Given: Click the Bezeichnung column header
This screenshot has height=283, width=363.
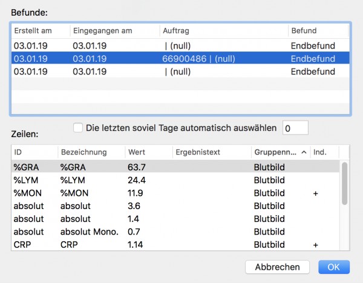Looking at the screenshot, I should tap(91, 152).
